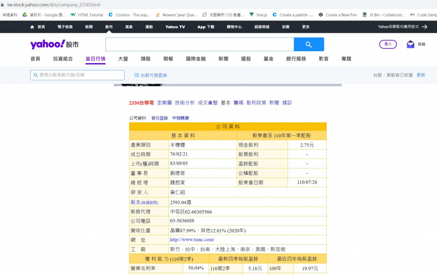The image size is (437, 275).
Task: Click the blue search magnifier button
Action: tap(309, 44)
